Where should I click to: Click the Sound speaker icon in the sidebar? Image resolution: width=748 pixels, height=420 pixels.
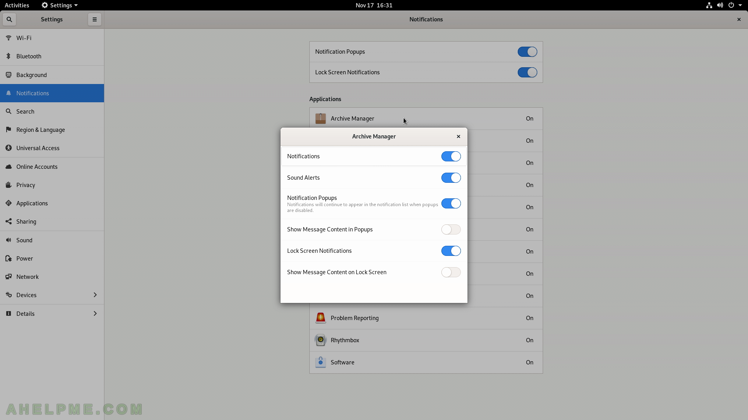(x=9, y=240)
